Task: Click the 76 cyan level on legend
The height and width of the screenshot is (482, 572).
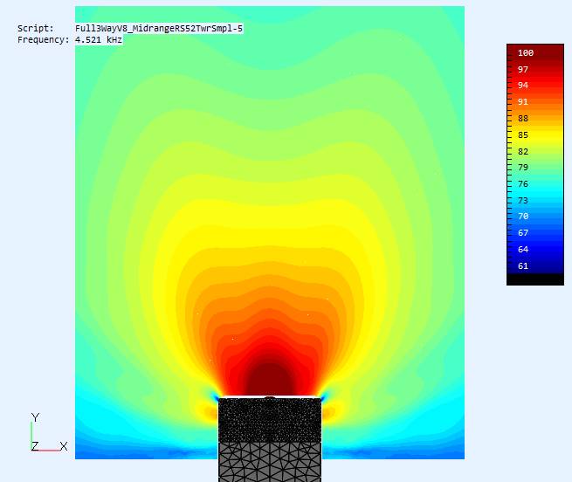Action: (523, 184)
